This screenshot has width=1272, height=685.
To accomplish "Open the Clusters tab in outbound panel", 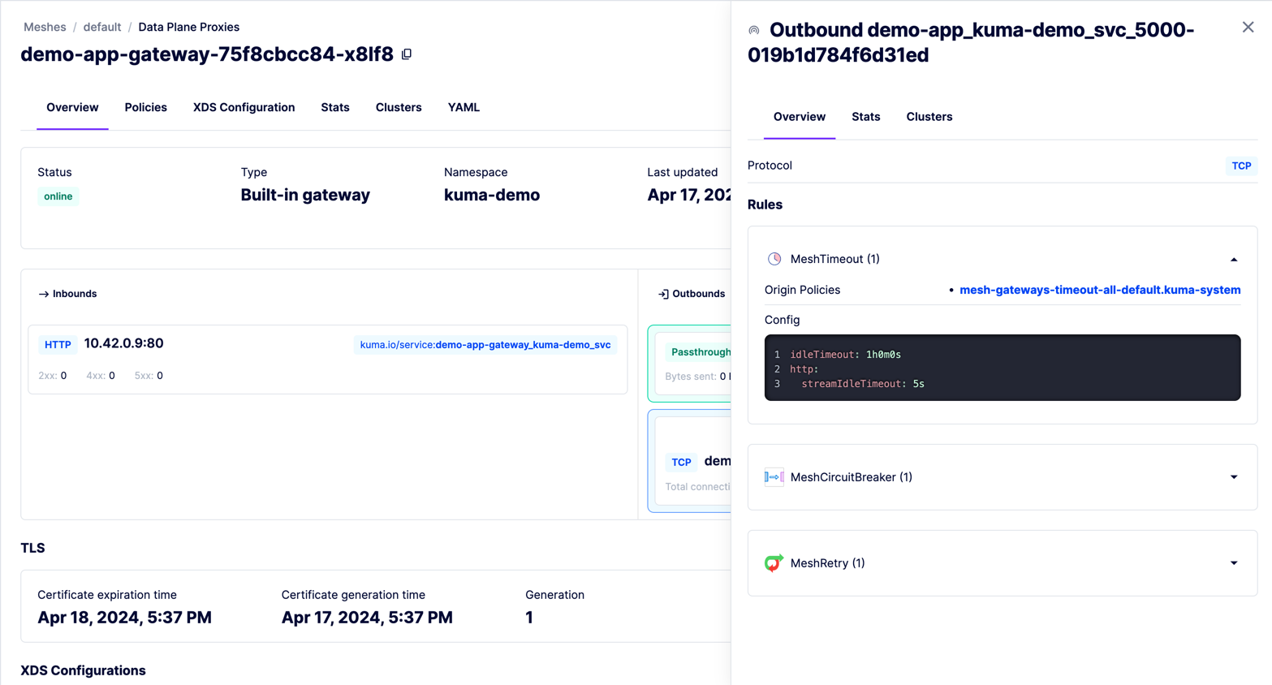I will pyautogui.click(x=929, y=117).
